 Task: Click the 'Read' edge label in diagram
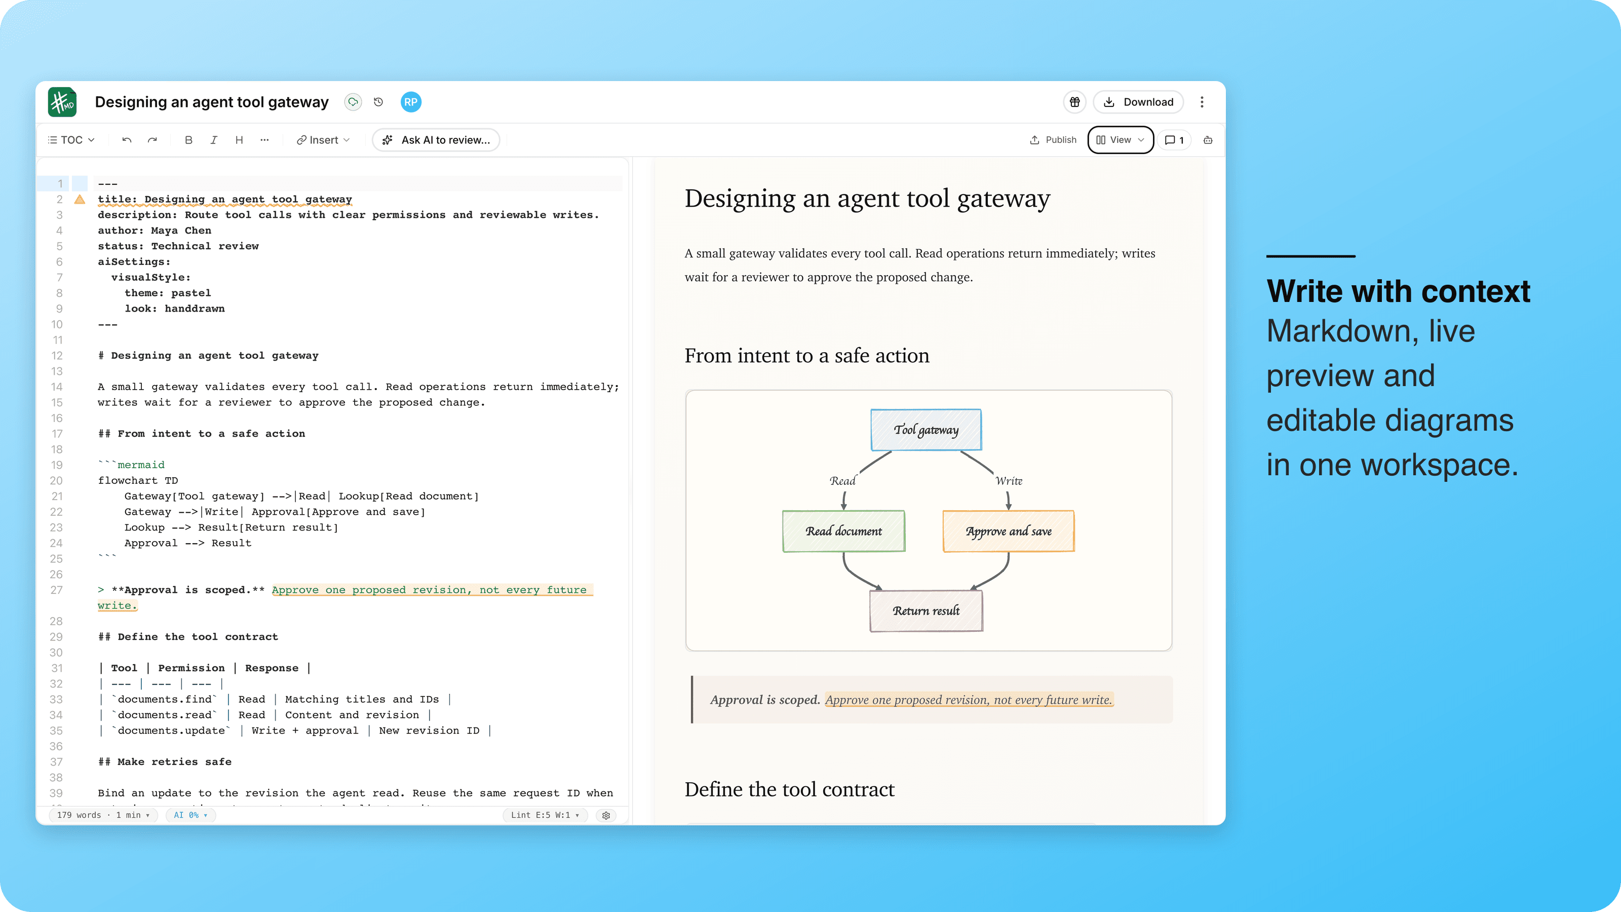(x=842, y=481)
